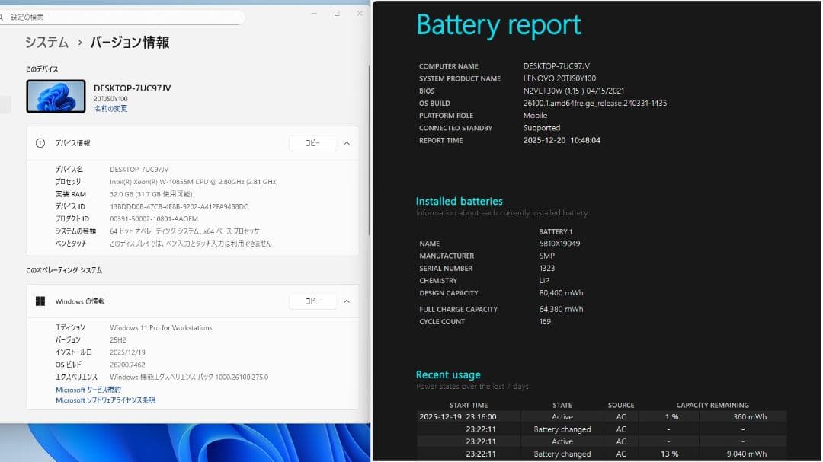Collapse the デバイス情報 section
823x462 pixels.
347,143
